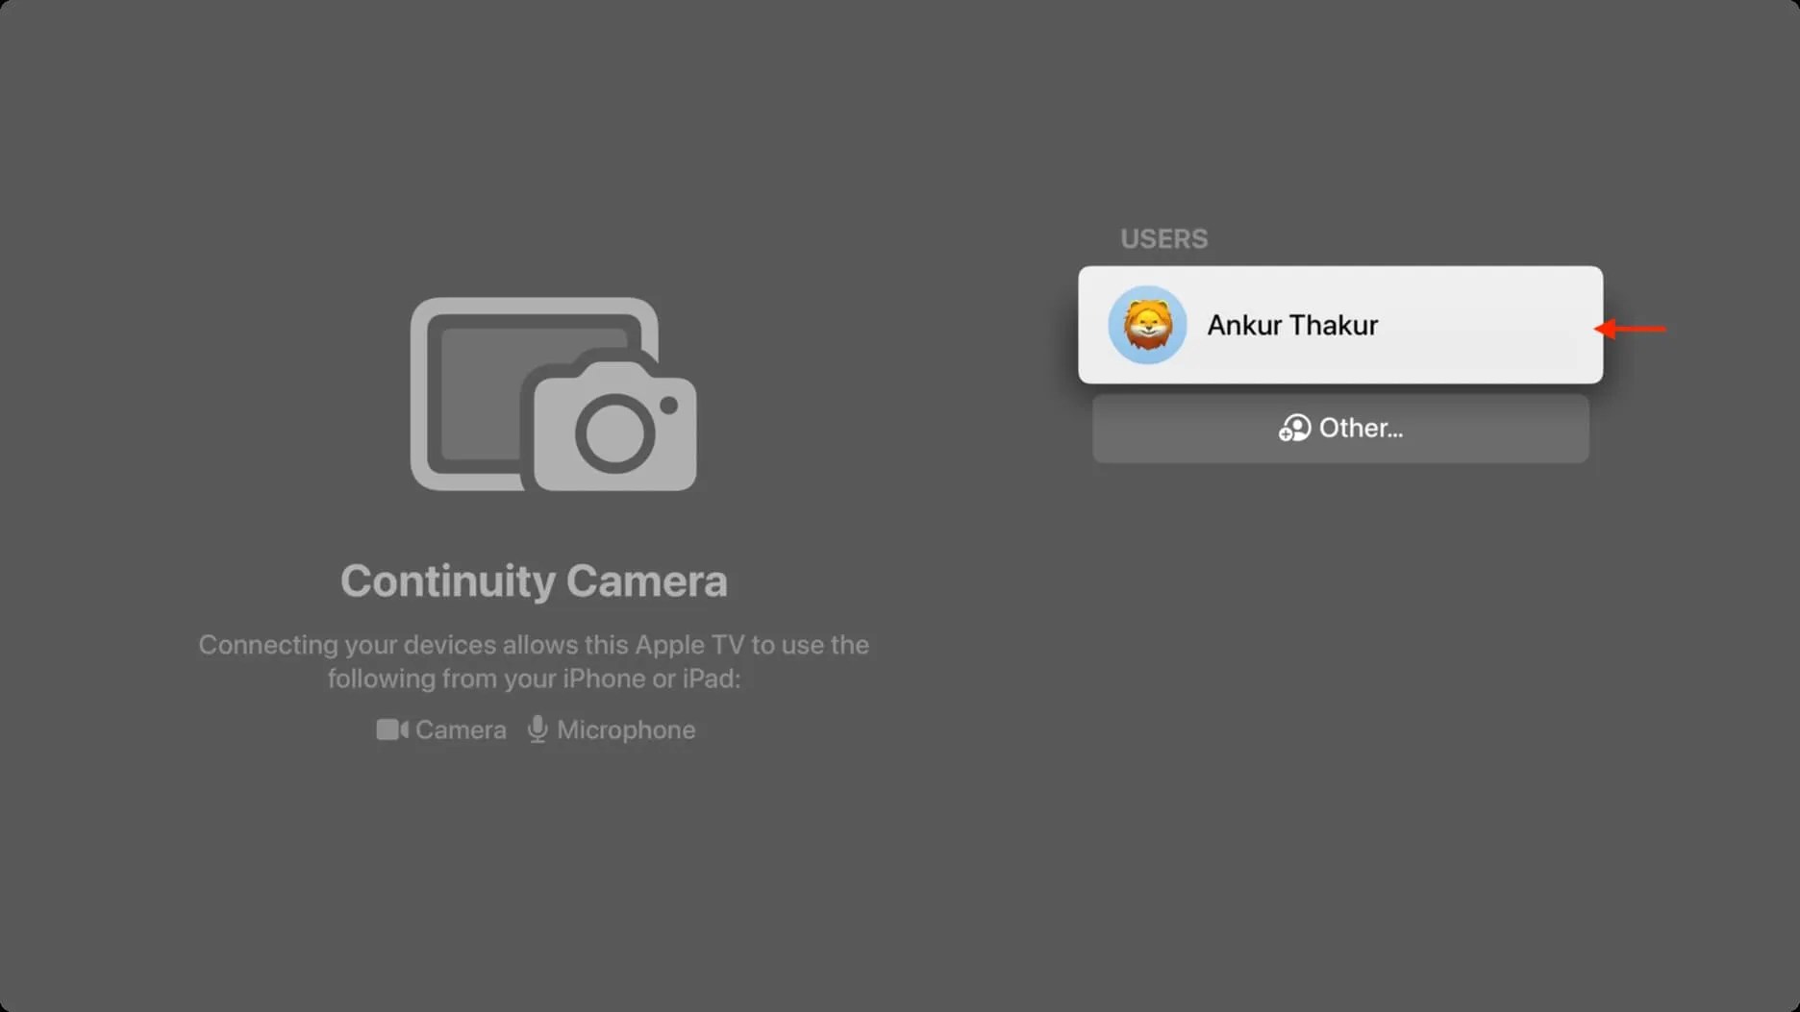Click the white highlighted user card

click(1339, 325)
